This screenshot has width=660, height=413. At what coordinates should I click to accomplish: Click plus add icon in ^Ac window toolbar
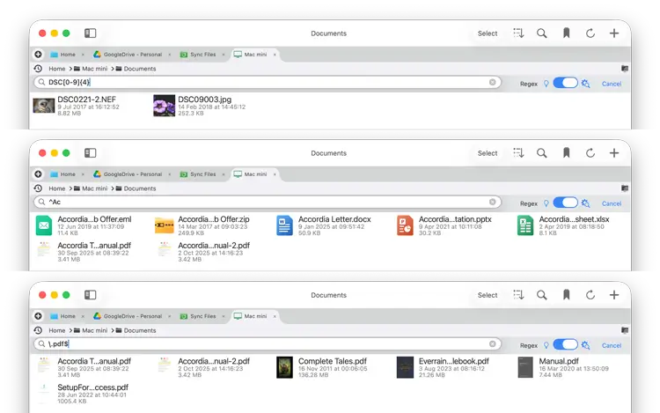tap(614, 153)
